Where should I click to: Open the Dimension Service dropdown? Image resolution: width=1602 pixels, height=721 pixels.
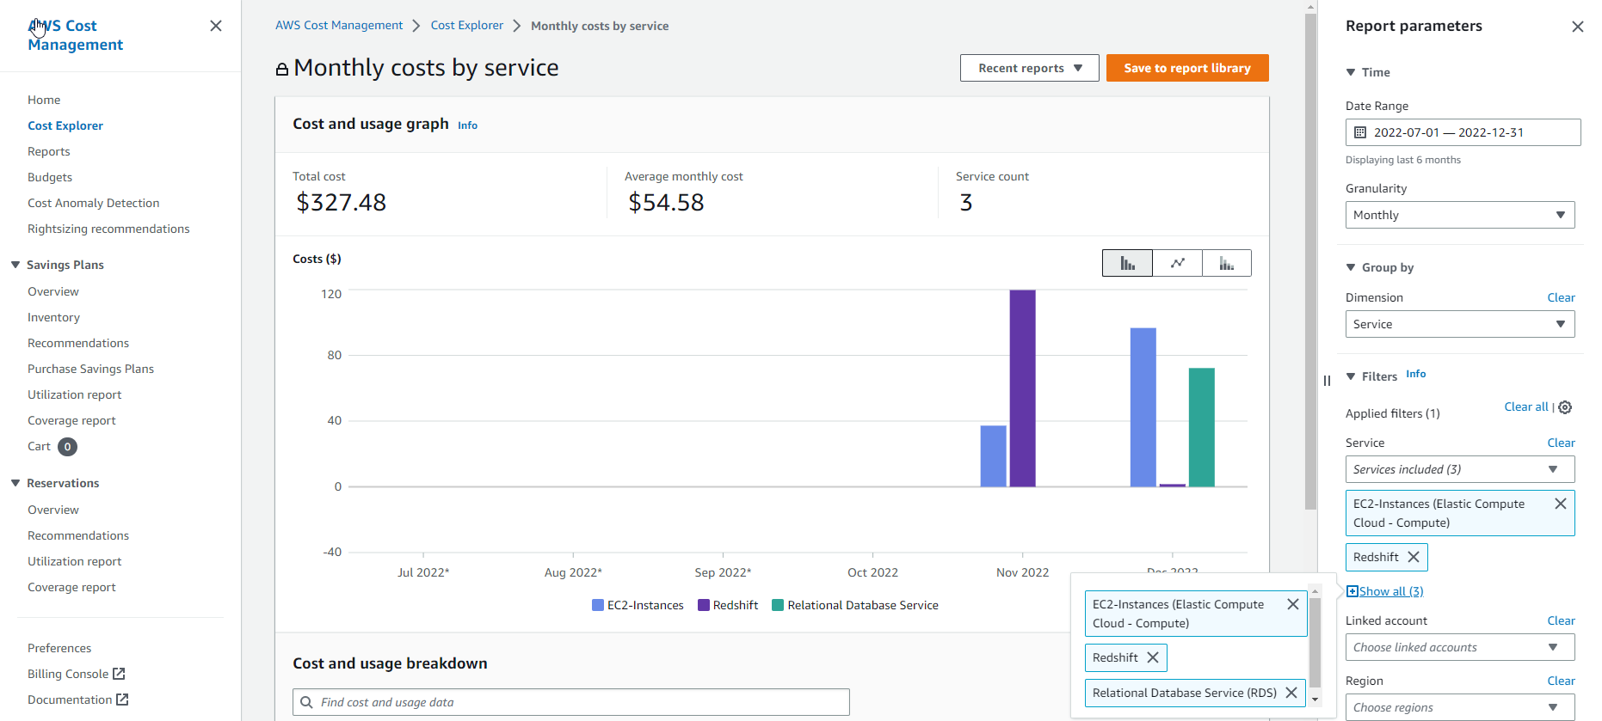(x=1460, y=324)
